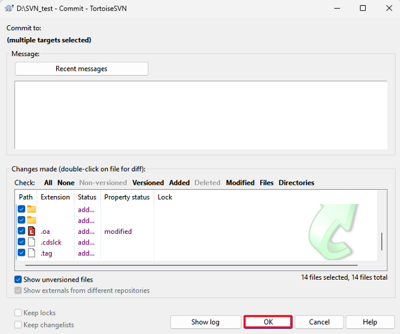
Task: Select the .cdslck extension cell
Action: pos(51,242)
